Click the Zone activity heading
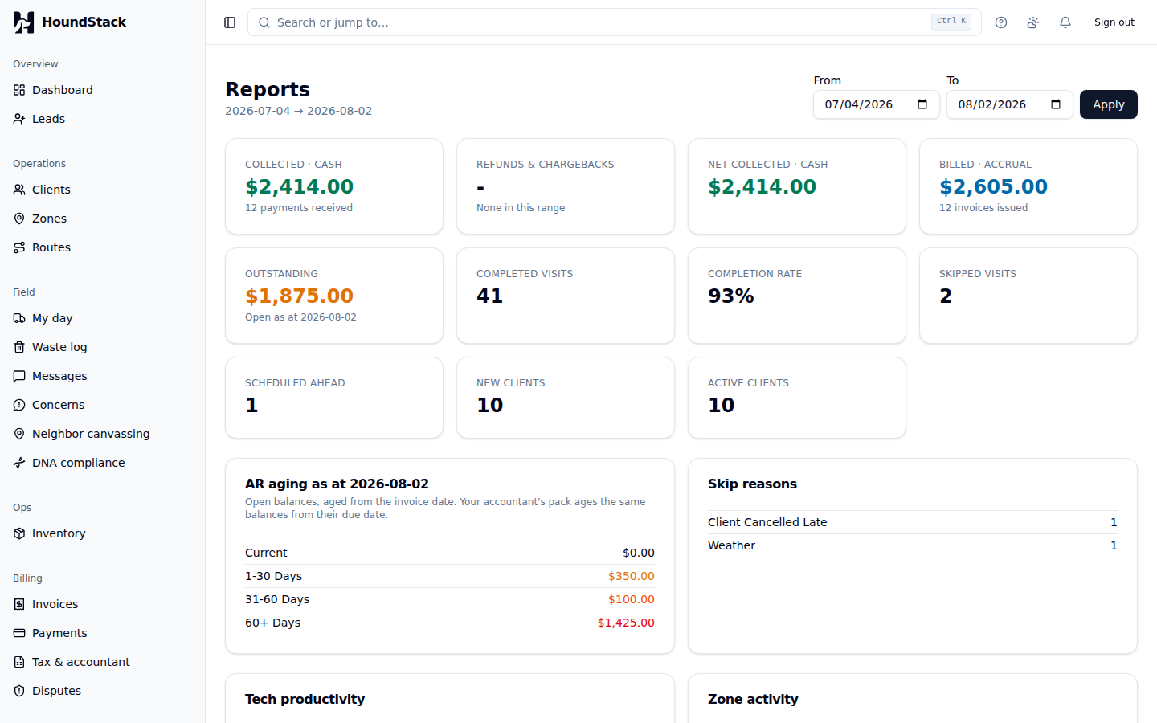Image resolution: width=1157 pixels, height=723 pixels. pos(753,699)
